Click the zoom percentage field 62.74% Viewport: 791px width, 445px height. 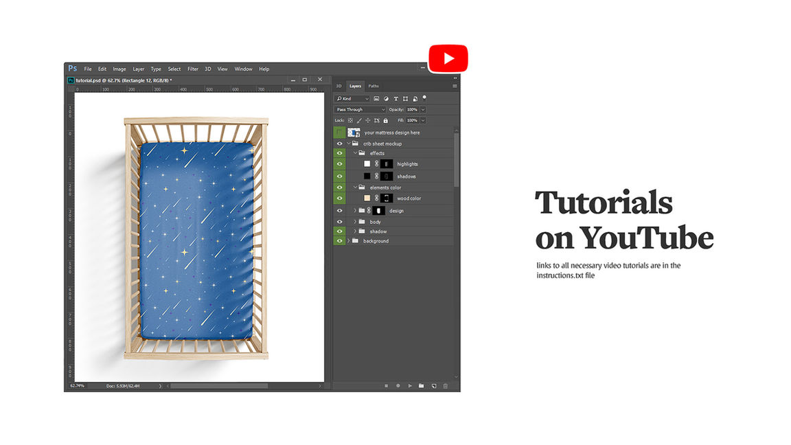click(77, 386)
